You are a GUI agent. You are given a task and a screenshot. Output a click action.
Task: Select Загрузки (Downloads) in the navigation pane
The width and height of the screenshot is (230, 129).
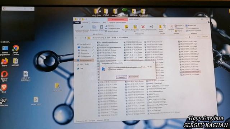pos(83,50)
